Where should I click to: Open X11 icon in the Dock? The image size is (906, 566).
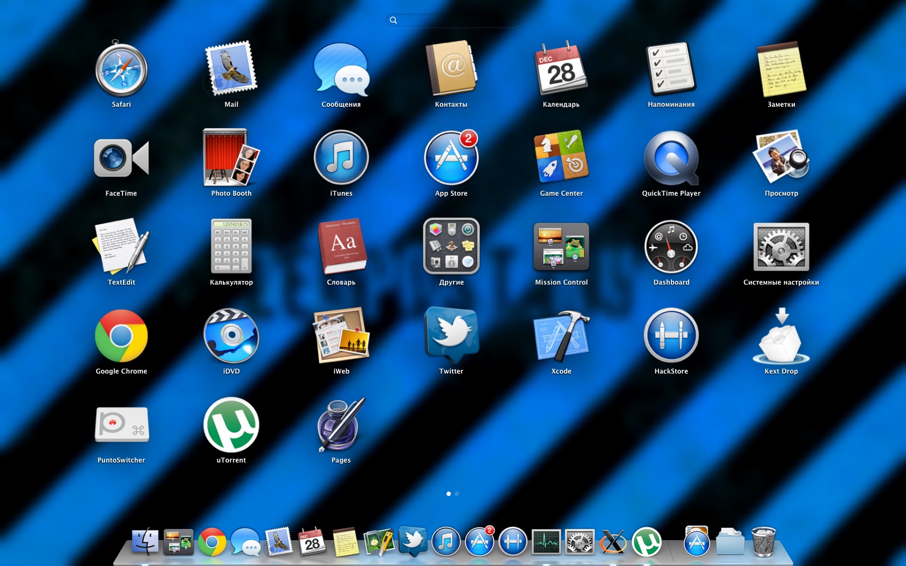click(x=613, y=542)
